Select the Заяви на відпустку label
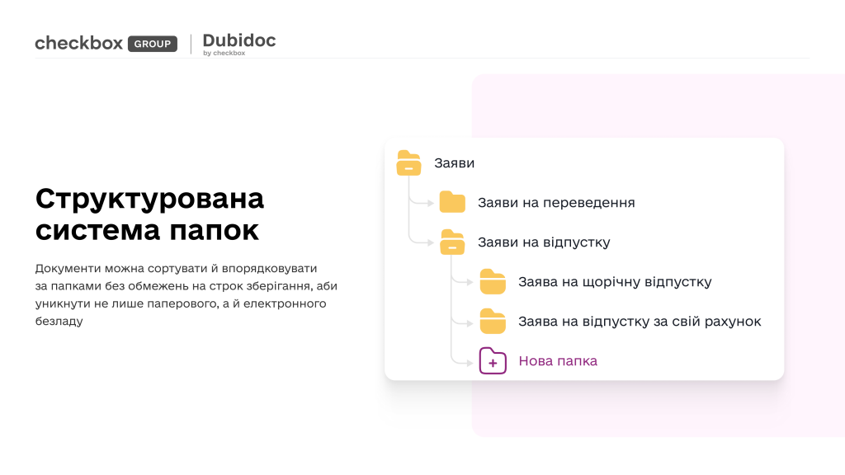The width and height of the screenshot is (845, 475). 544,242
